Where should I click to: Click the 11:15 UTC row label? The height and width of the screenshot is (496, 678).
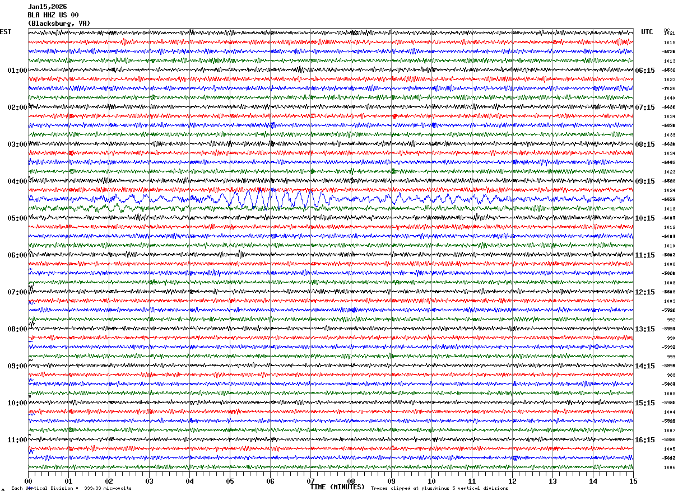coord(645,255)
